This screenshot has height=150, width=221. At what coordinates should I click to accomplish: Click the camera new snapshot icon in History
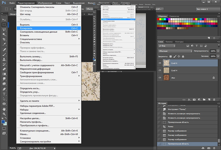point(209,148)
